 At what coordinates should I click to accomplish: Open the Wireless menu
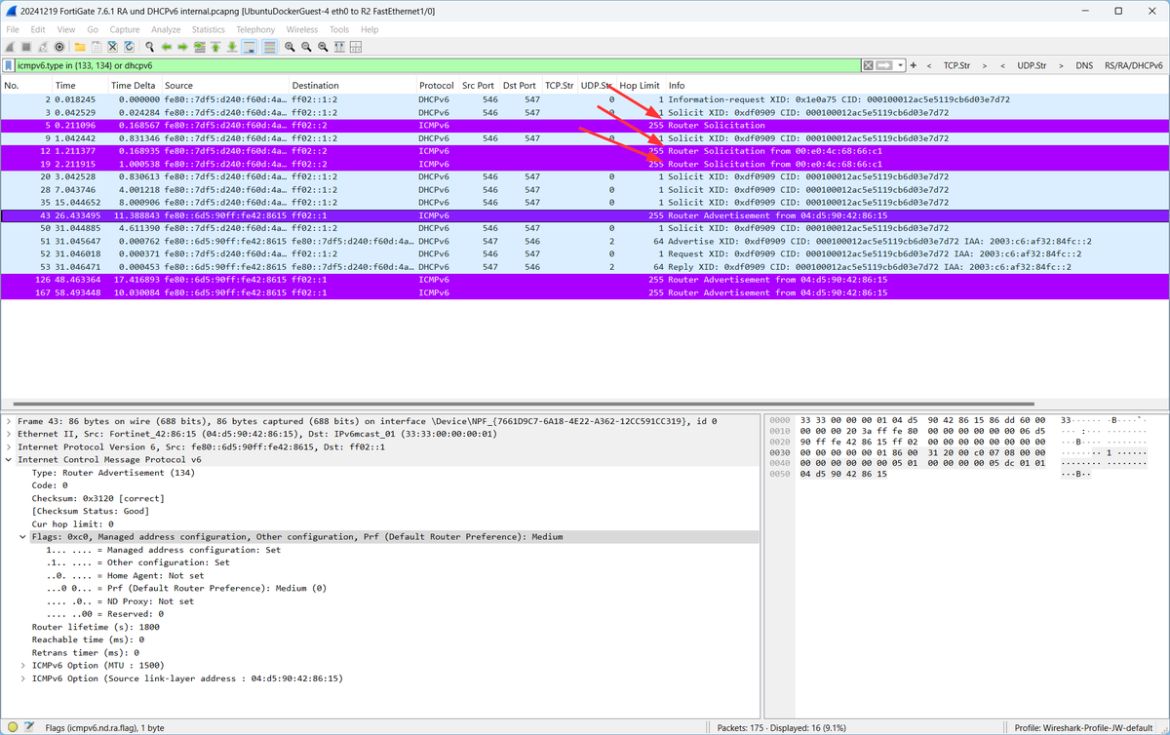(302, 29)
